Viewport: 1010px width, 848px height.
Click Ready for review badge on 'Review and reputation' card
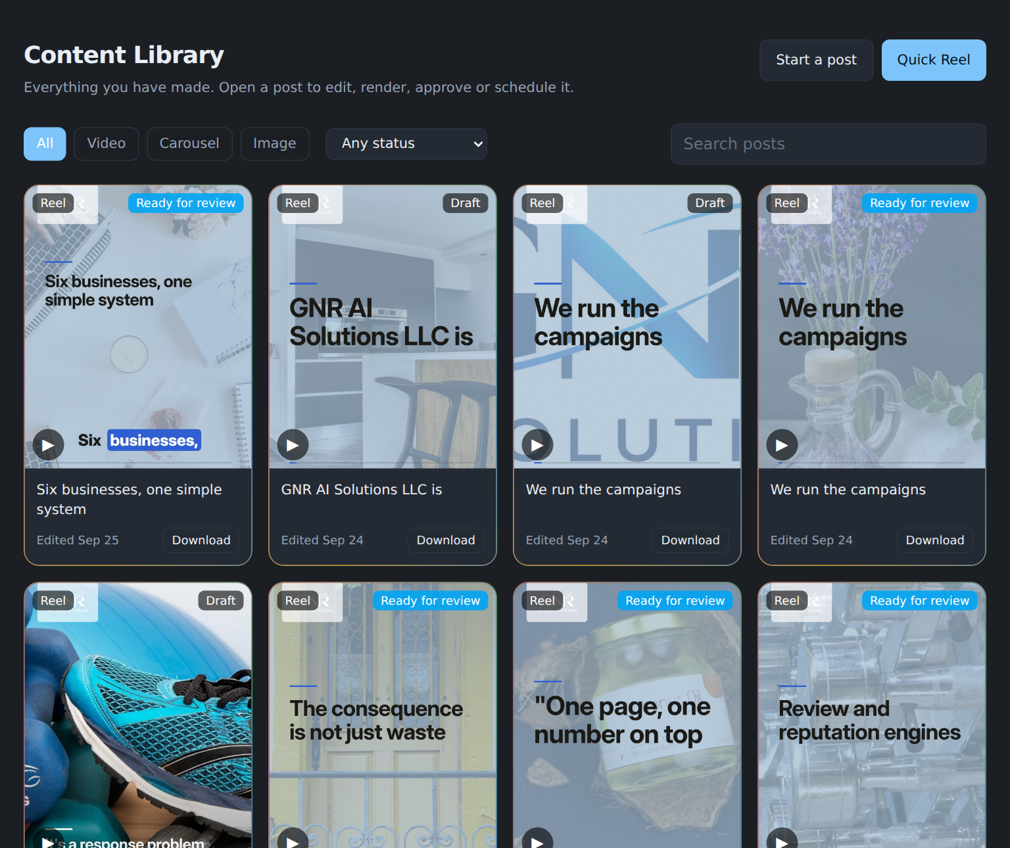coord(920,601)
